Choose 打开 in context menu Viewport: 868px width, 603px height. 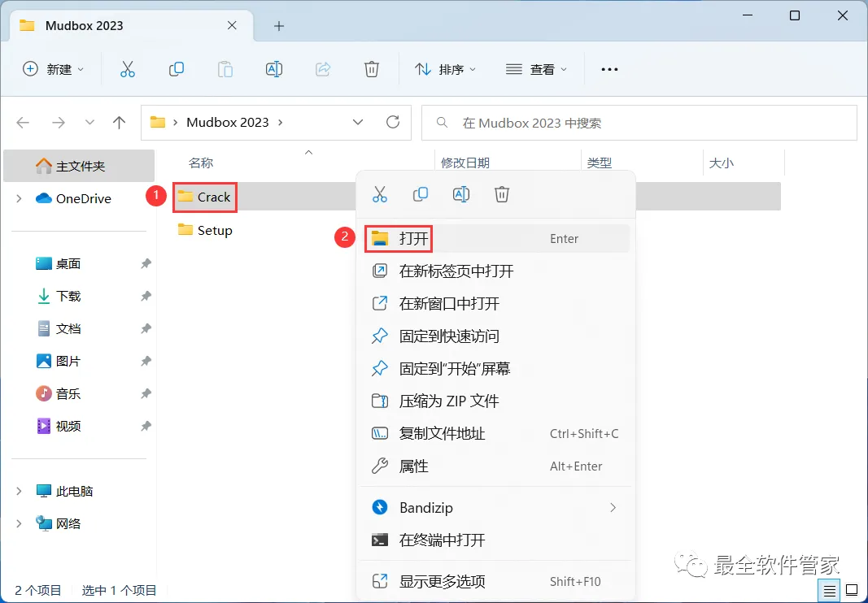point(496,238)
